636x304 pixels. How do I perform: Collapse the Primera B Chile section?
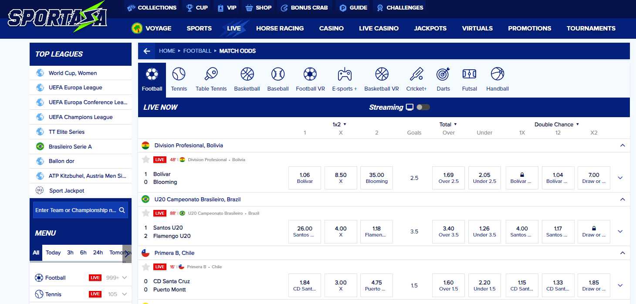pyautogui.click(x=622, y=253)
